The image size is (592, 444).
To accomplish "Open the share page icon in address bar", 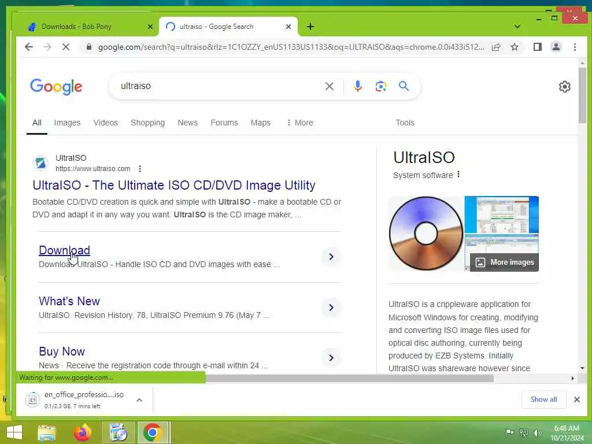I will pos(496,47).
